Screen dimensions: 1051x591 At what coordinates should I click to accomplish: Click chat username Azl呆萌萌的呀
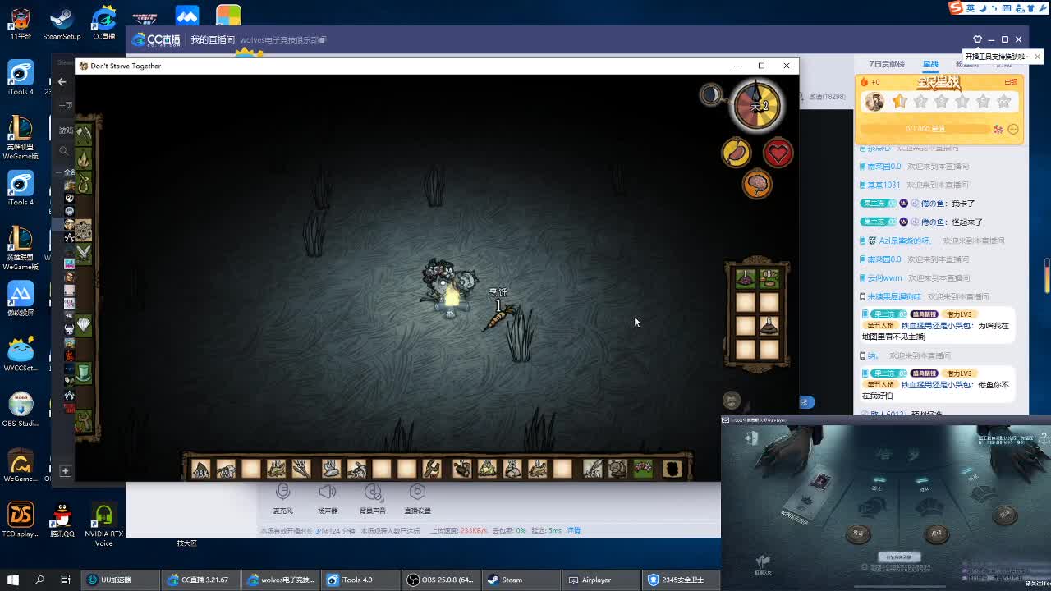(x=905, y=241)
